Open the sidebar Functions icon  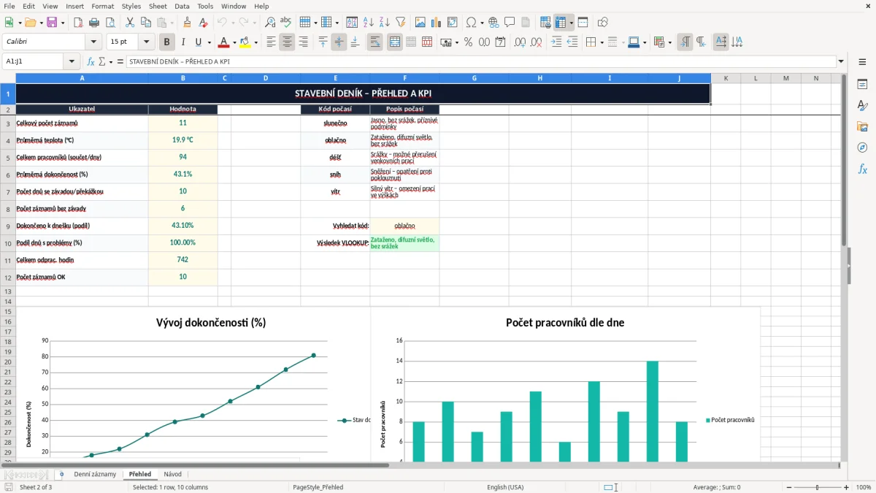pyautogui.click(x=862, y=169)
